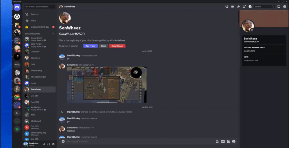This screenshot has height=148, width=289.
Task: Open kaalketjor conversation
Action: pyautogui.click(x=40, y=108)
